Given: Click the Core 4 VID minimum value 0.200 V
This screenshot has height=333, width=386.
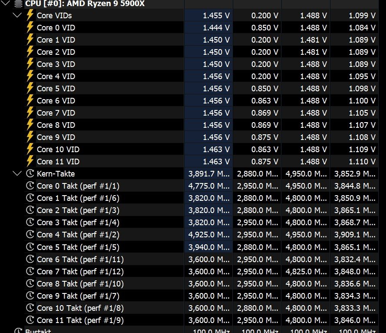Looking at the screenshot, I should (x=264, y=77).
